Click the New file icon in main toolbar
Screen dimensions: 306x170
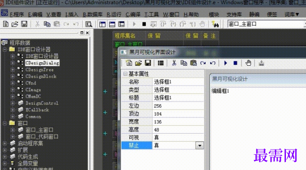(6, 24)
